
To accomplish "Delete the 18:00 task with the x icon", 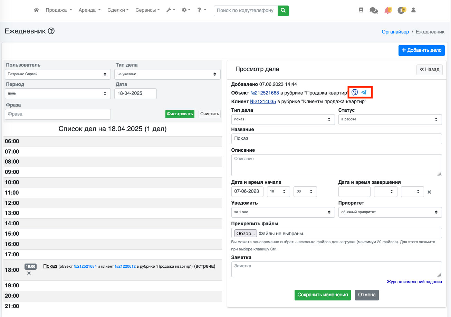I will (29, 273).
